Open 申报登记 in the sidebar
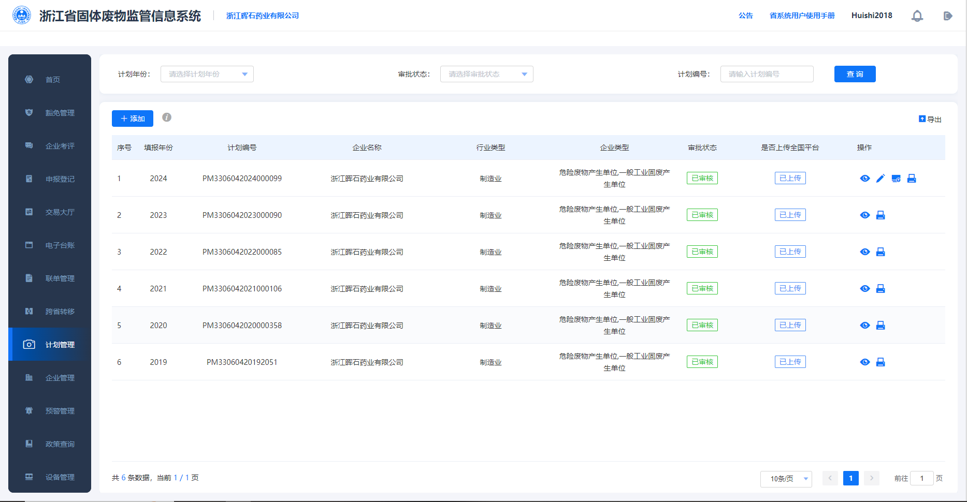 coord(50,179)
